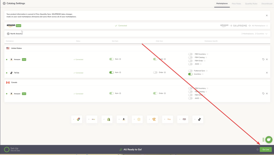Click the refresh icon for US Amazon row
The width and height of the screenshot is (274, 155).
point(263,59)
